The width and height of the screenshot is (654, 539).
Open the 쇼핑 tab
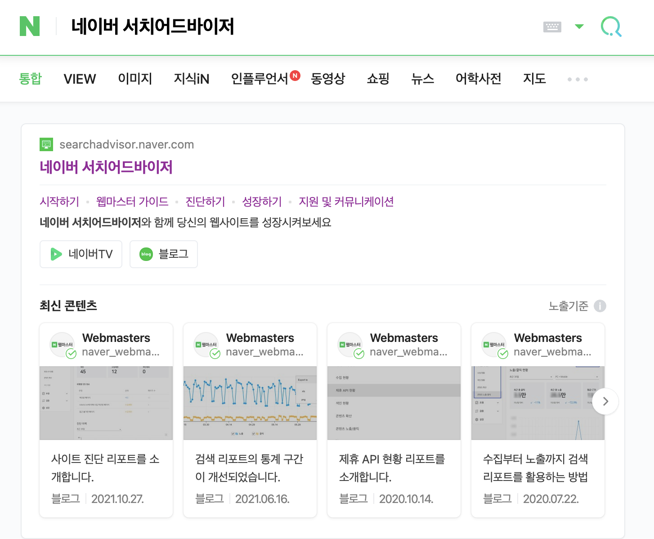[378, 79]
